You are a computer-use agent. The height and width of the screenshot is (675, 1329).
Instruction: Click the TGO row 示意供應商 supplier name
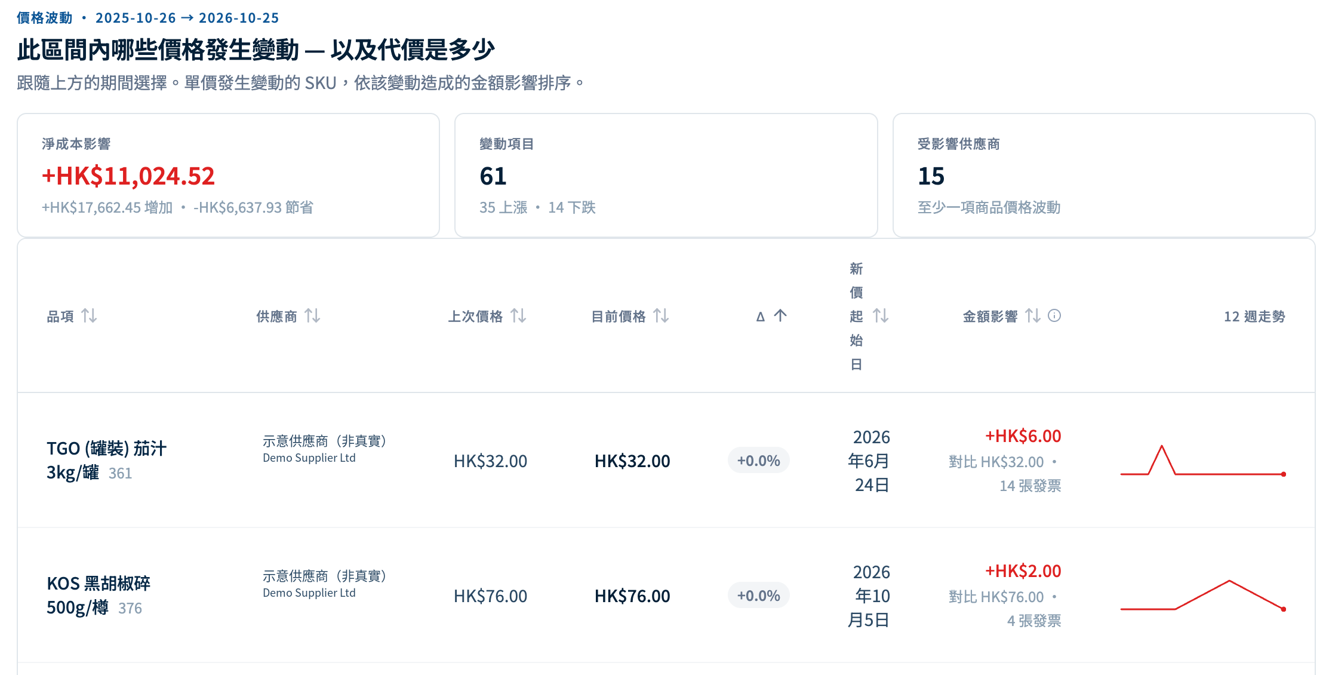pyautogui.click(x=325, y=441)
